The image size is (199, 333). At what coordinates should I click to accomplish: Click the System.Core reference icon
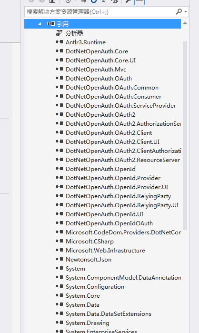click(60, 295)
